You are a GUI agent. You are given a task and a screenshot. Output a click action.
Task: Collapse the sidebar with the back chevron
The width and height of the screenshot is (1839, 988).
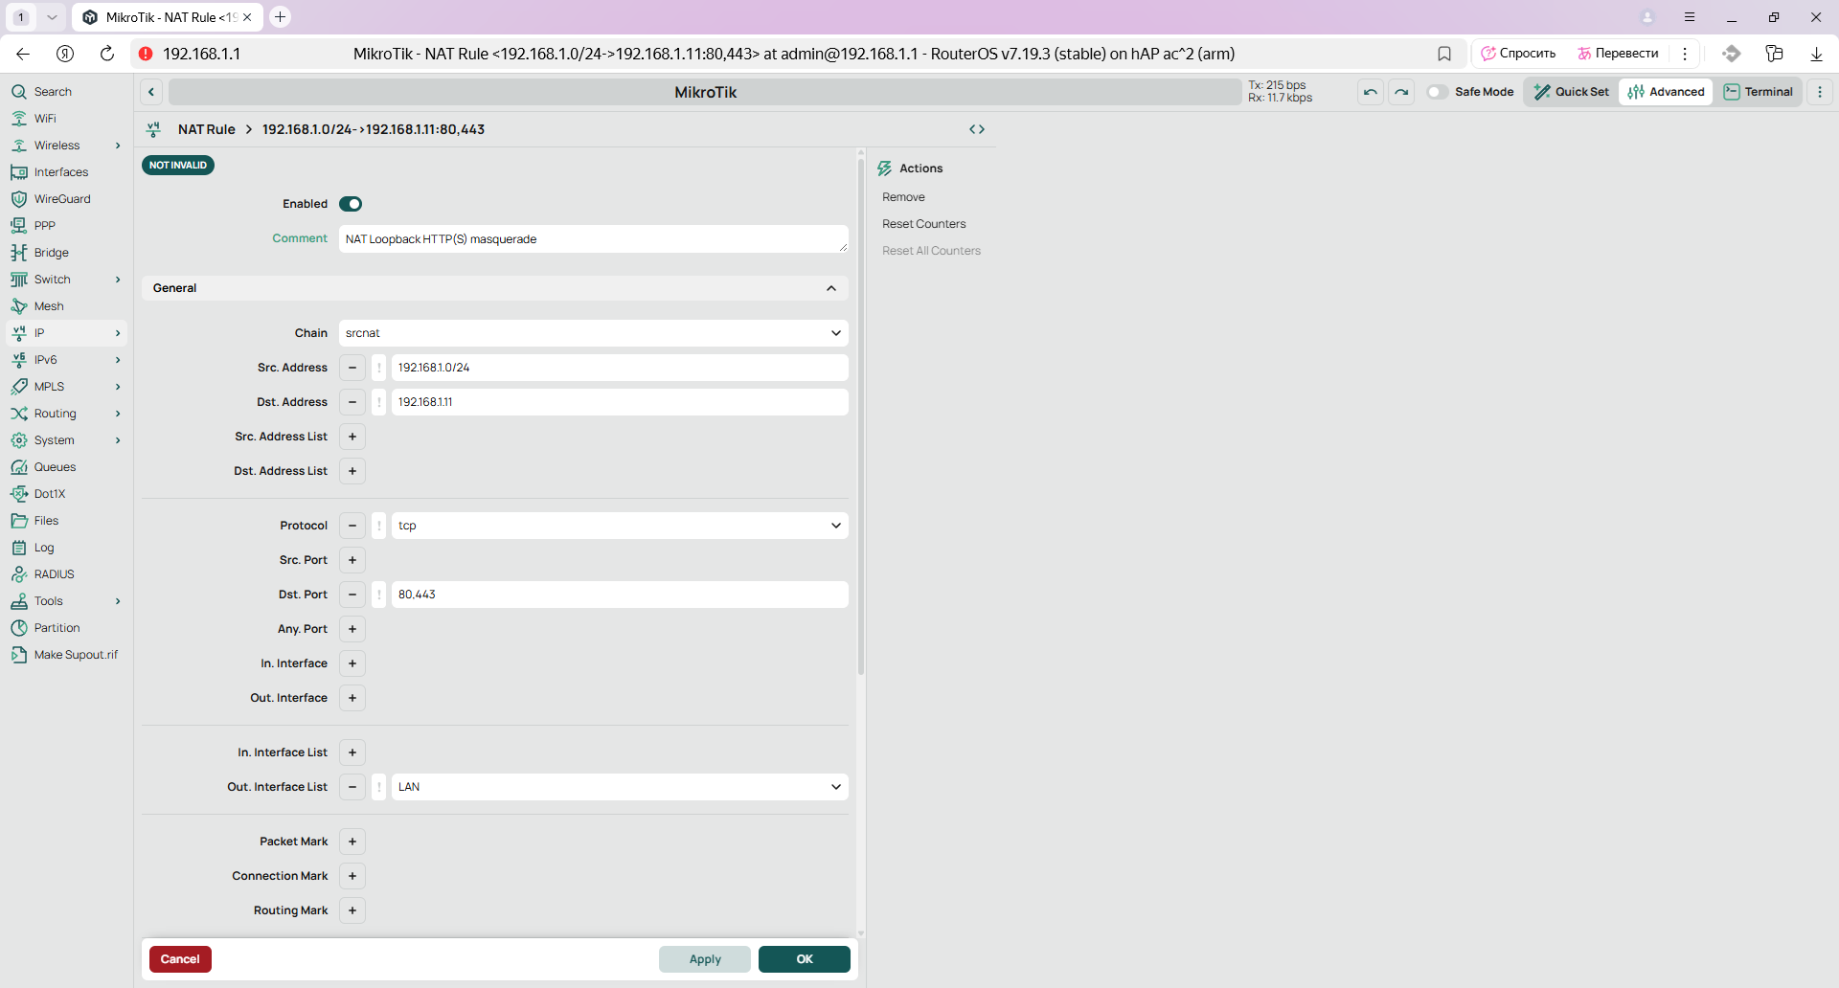pyautogui.click(x=151, y=92)
